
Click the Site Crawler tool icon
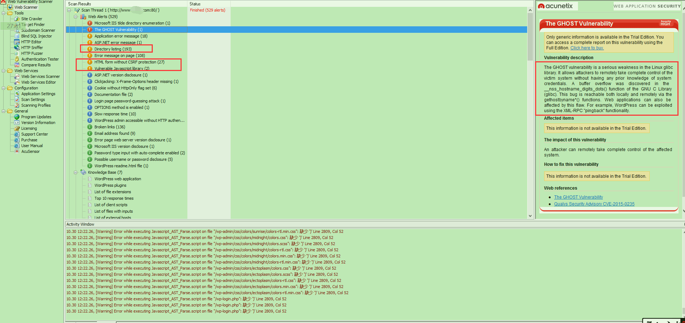click(x=17, y=19)
